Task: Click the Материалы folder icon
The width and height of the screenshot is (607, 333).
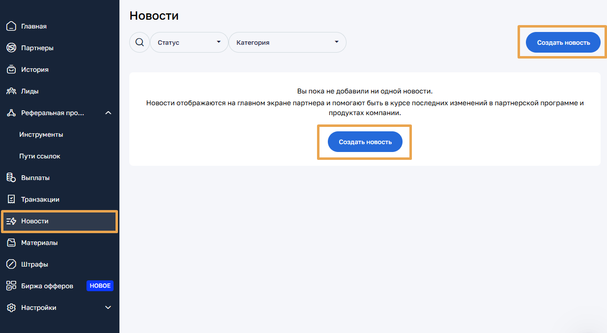Action: point(11,243)
